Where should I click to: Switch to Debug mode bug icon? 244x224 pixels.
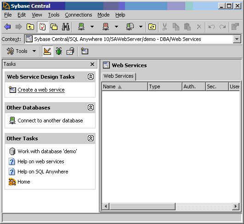point(59,51)
